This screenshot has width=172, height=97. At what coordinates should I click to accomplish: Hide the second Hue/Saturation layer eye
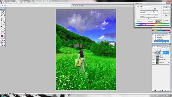[153, 56]
